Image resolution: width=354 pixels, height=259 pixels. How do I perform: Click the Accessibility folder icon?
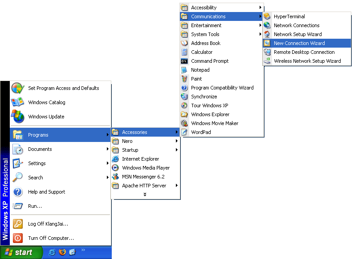coord(184,8)
